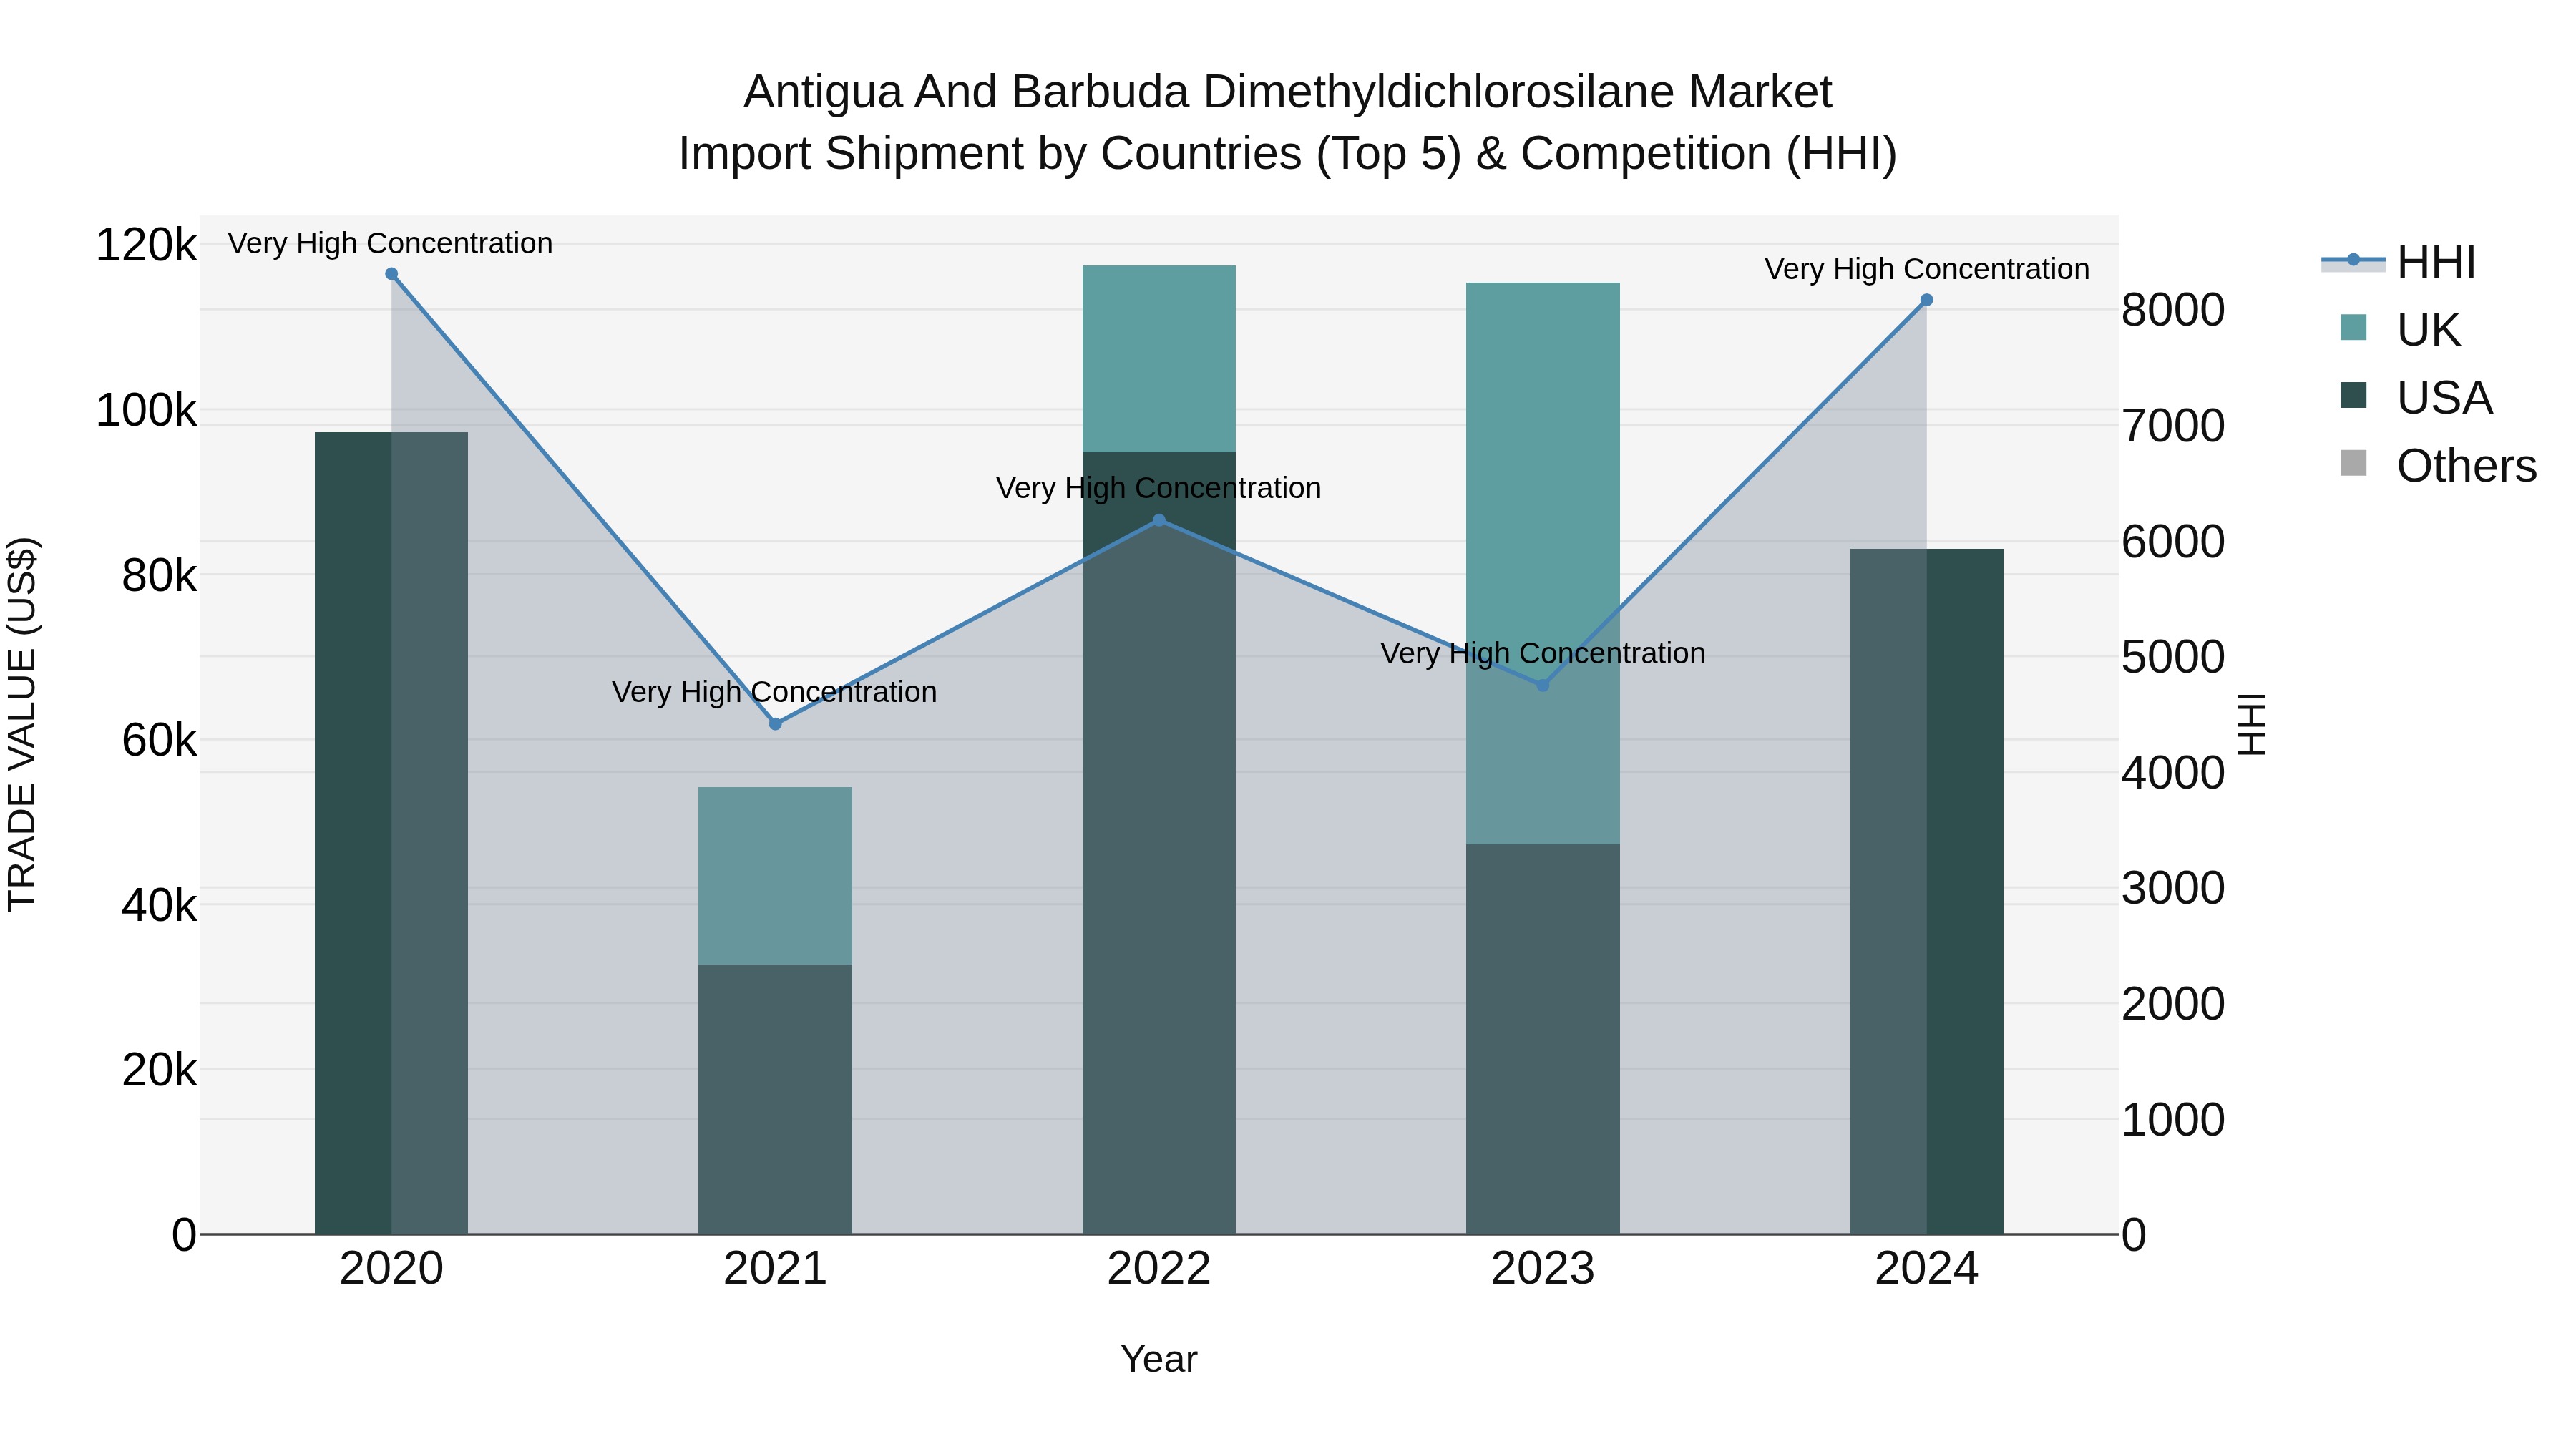Click the 20k left axis tick
Image resolution: width=2576 pixels, height=1449 pixels.
click(x=159, y=1071)
